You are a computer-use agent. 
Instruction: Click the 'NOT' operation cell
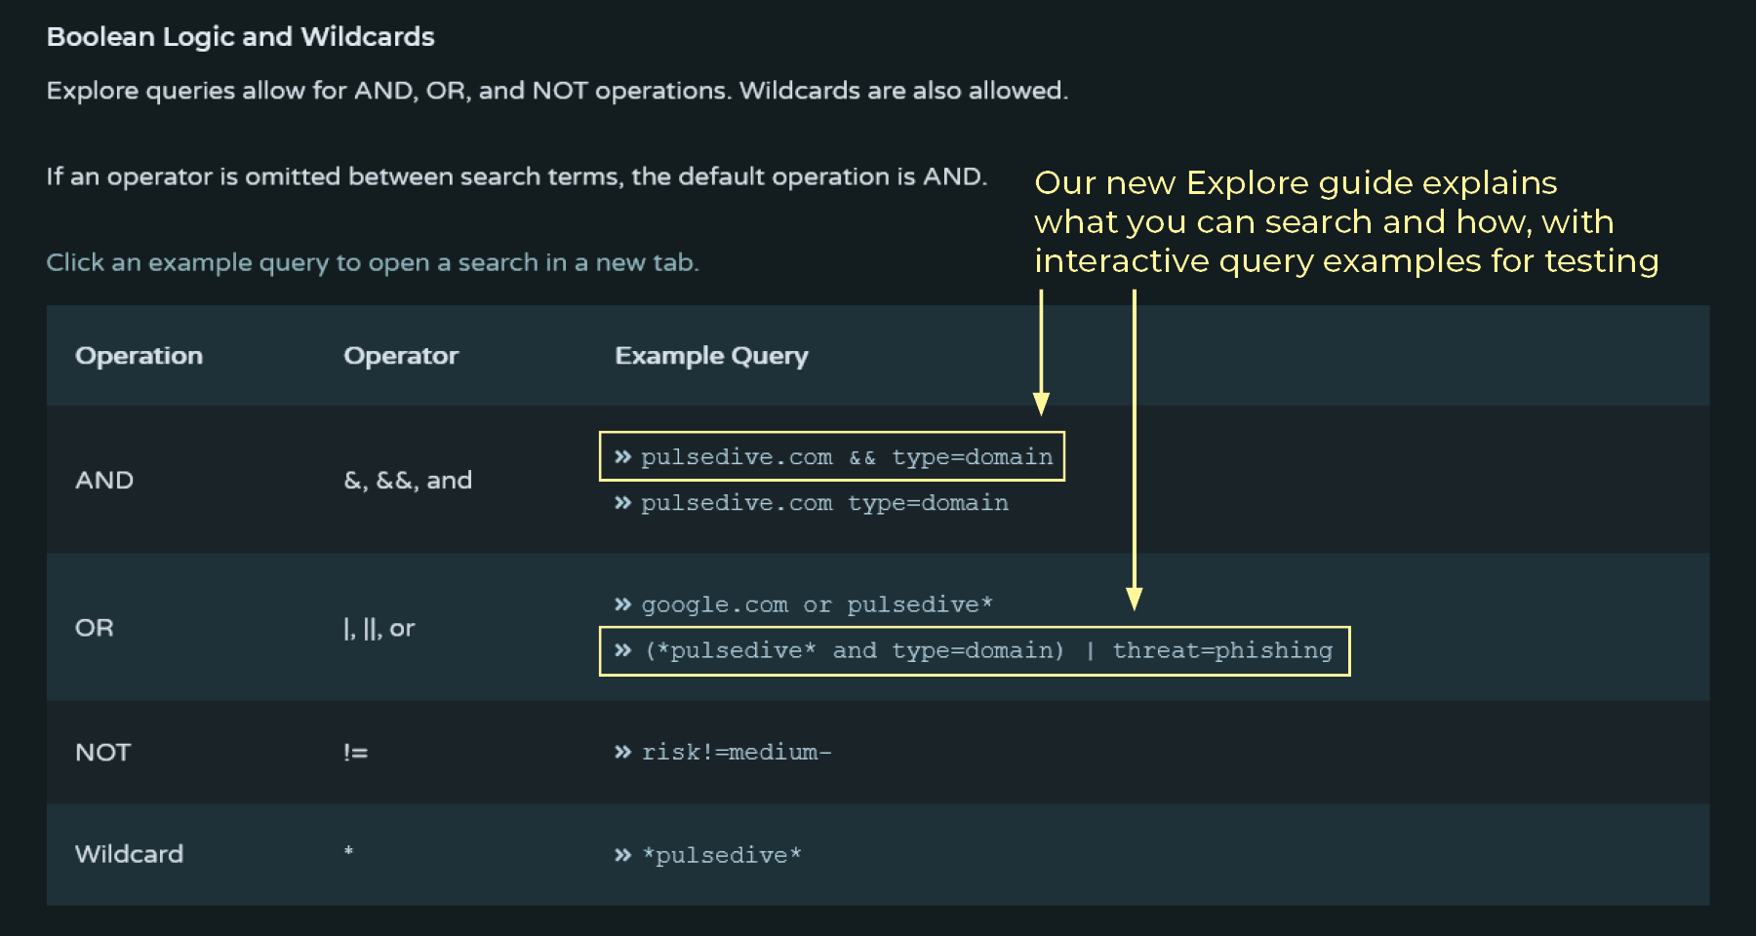(102, 752)
